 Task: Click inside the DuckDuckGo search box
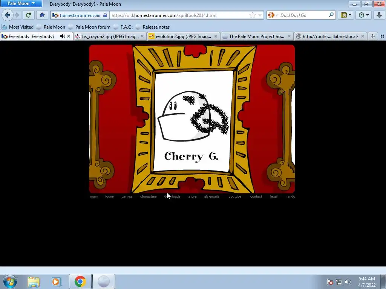(303, 15)
